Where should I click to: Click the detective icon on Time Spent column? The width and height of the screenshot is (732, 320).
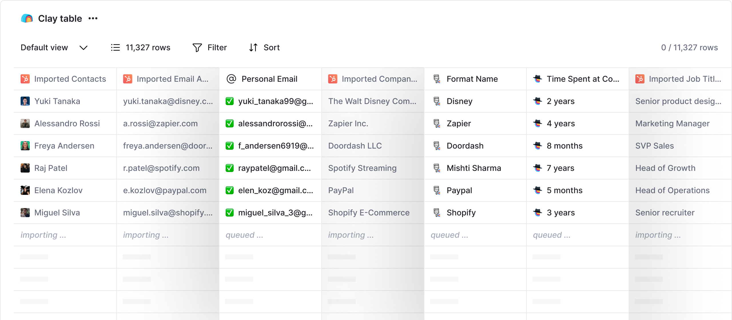click(538, 79)
